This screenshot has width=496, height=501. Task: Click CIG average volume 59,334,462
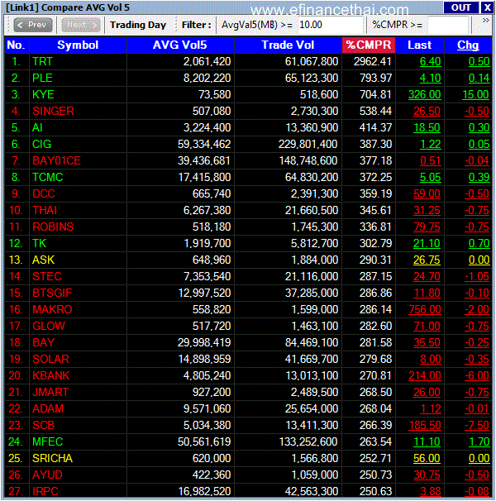click(x=204, y=144)
